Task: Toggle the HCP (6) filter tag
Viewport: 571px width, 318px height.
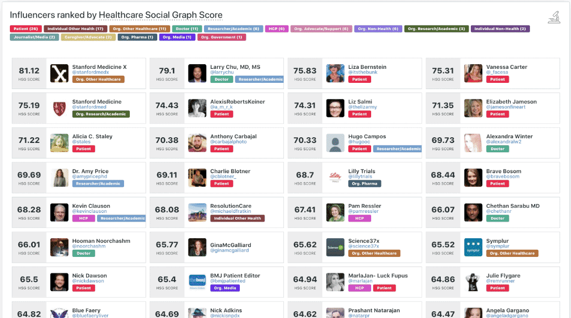Action: coord(277,29)
